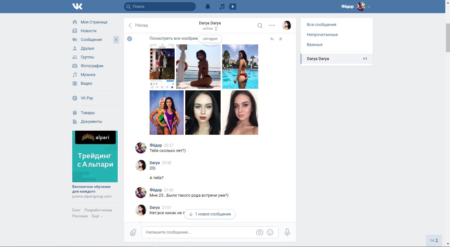The image size is (450, 247).
Task: Click the chat bubble icon beside Сообщения
Action: pyautogui.click(x=75, y=40)
